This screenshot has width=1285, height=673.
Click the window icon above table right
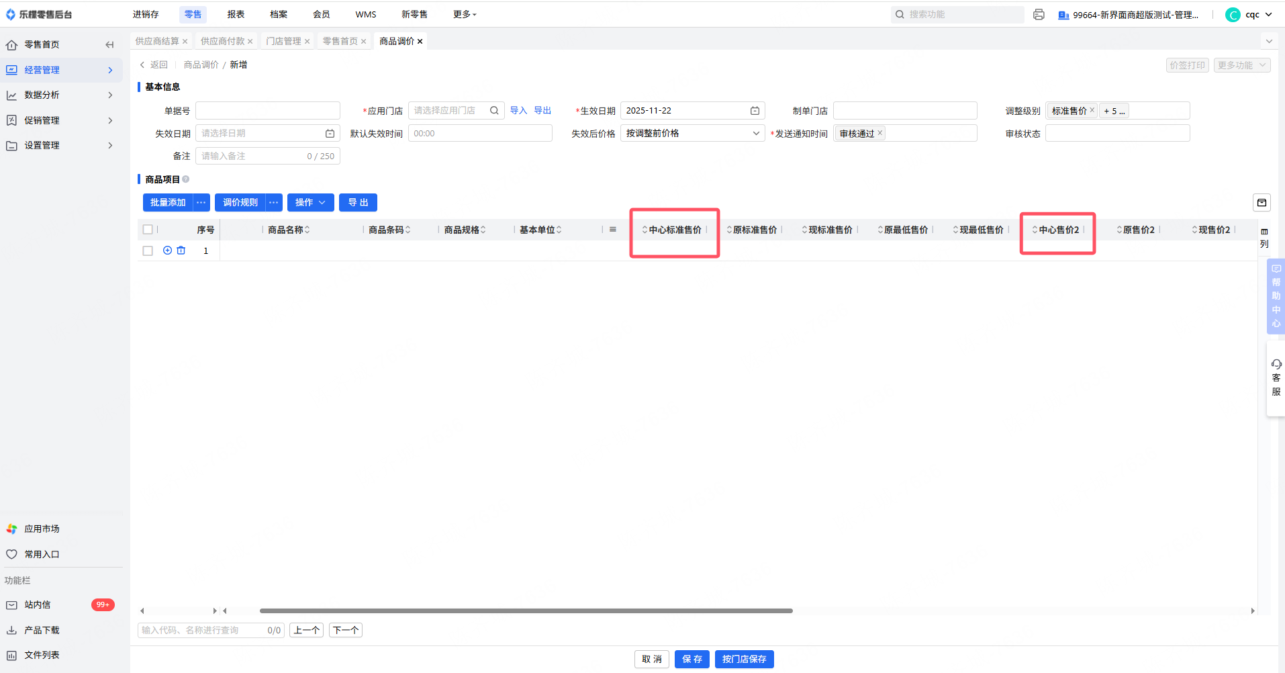click(1262, 203)
